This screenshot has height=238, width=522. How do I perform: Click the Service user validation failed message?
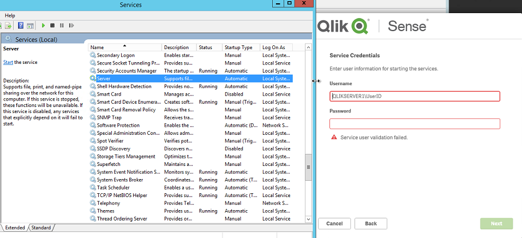(x=374, y=138)
